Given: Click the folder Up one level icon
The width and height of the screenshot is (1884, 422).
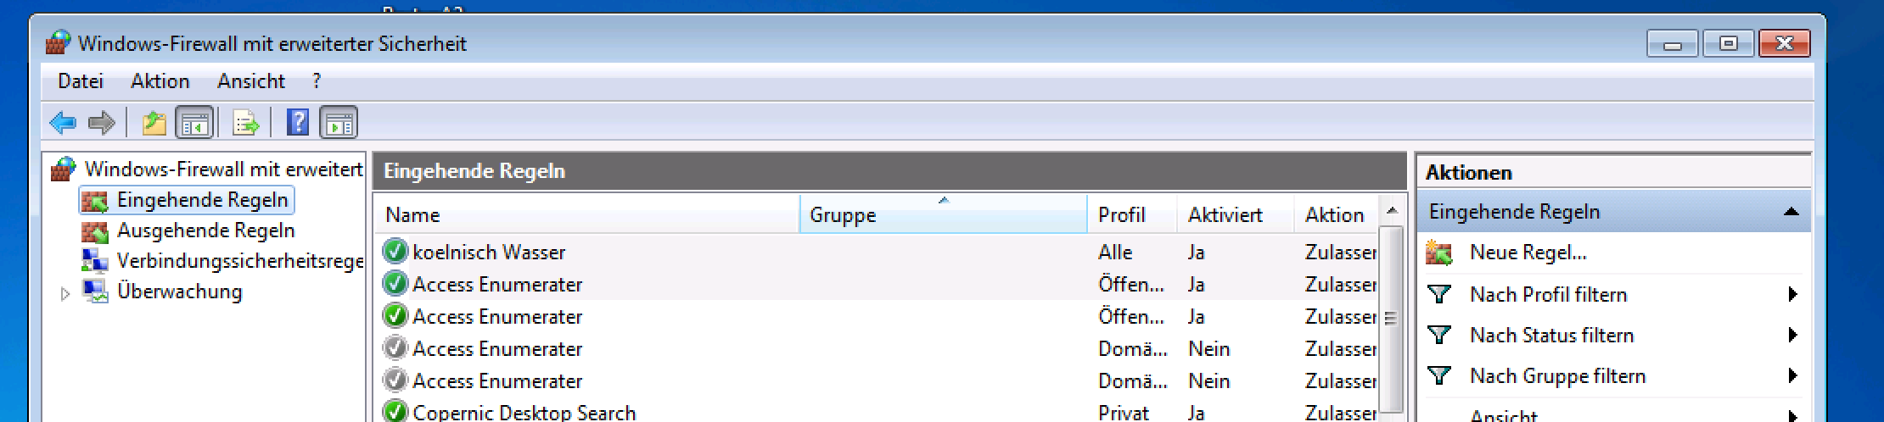Looking at the screenshot, I should coord(154,124).
